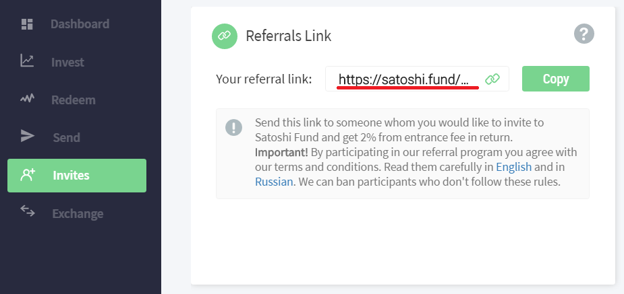Viewport: 624px width, 294px height.
Task: Click the Send paper plane icon
Action: 27,137
